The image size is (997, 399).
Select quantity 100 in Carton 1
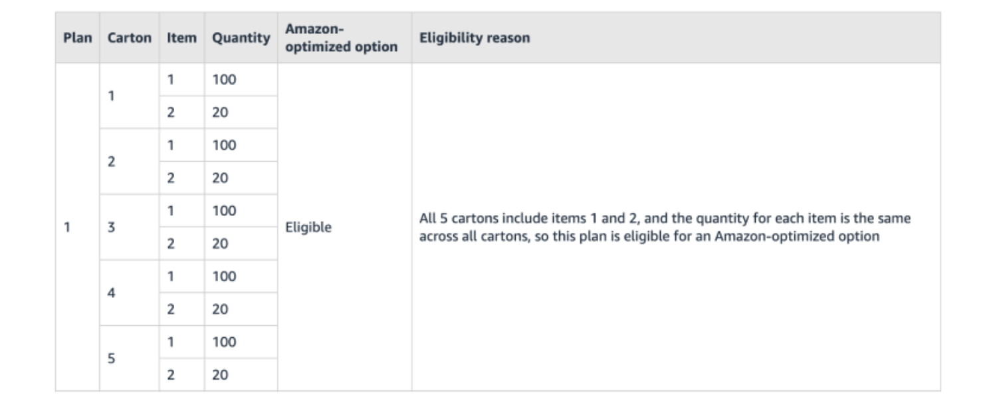point(225,80)
